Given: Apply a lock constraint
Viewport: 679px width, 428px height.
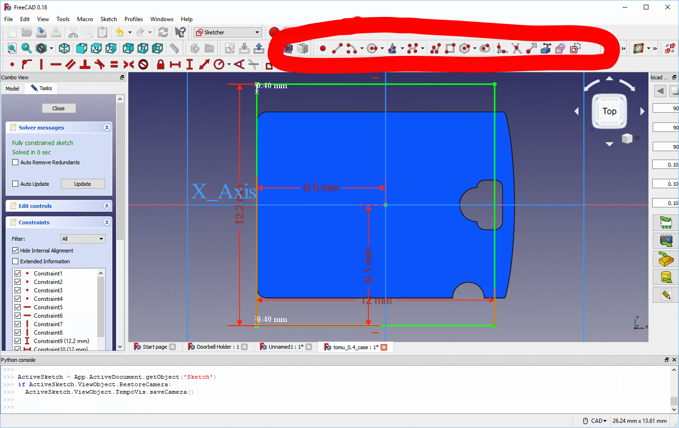Looking at the screenshot, I should pos(160,64).
